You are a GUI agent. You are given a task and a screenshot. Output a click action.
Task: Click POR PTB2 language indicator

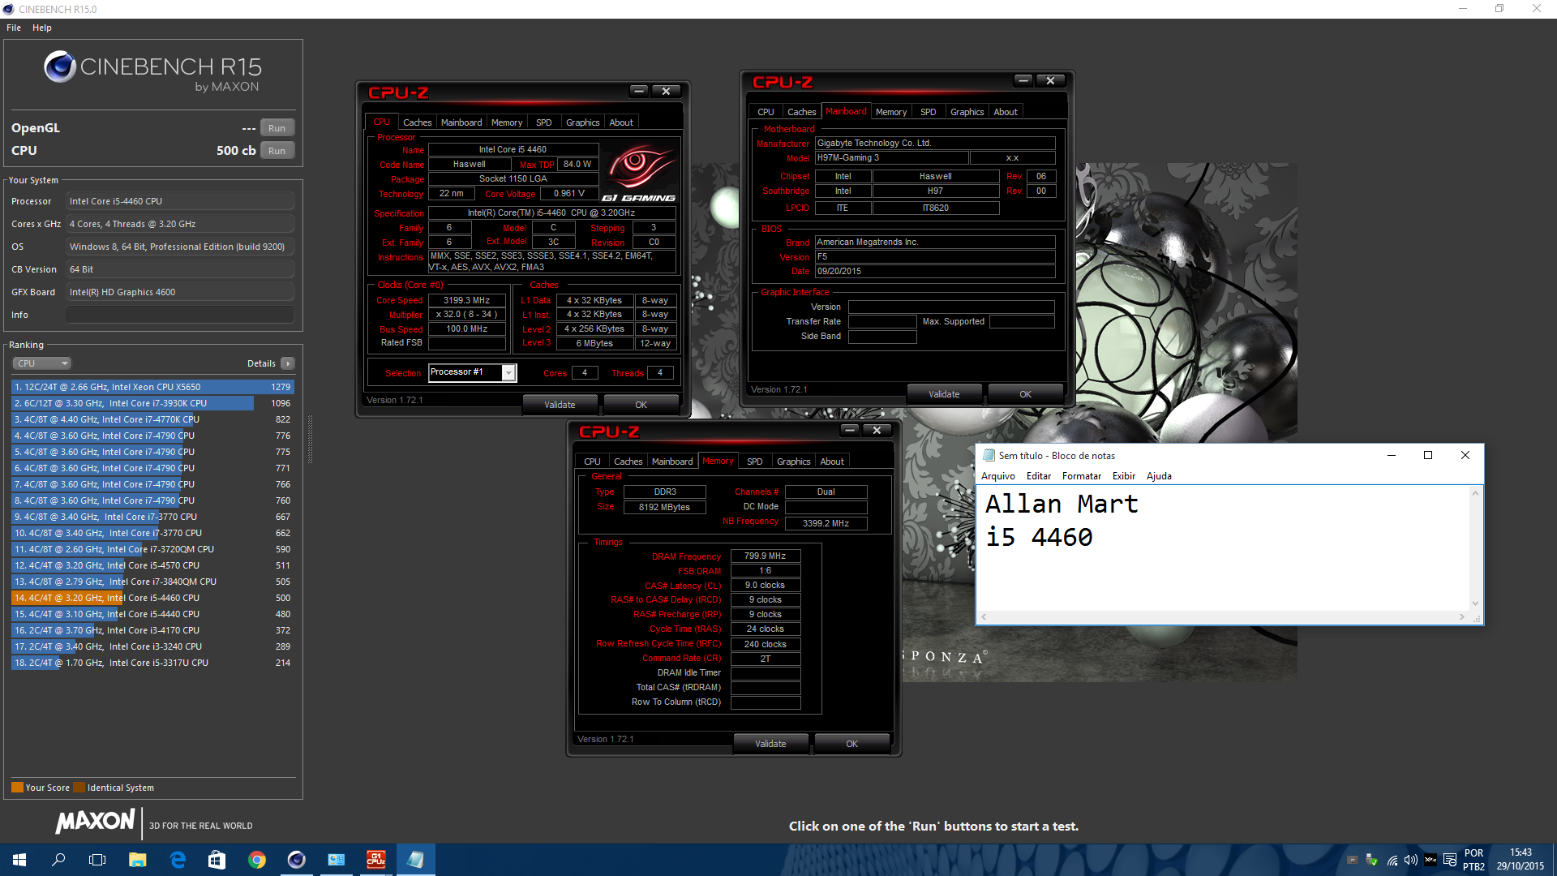(x=1473, y=860)
